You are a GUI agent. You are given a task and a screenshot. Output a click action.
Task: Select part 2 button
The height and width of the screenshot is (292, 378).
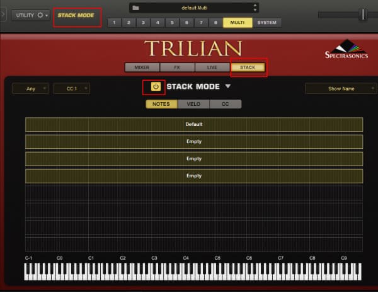coord(129,23)
